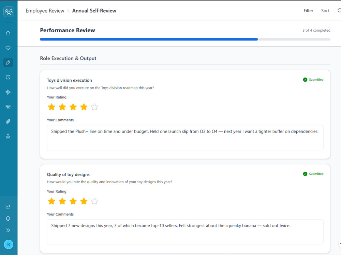Open the Sort option

[x=325, y=11]
